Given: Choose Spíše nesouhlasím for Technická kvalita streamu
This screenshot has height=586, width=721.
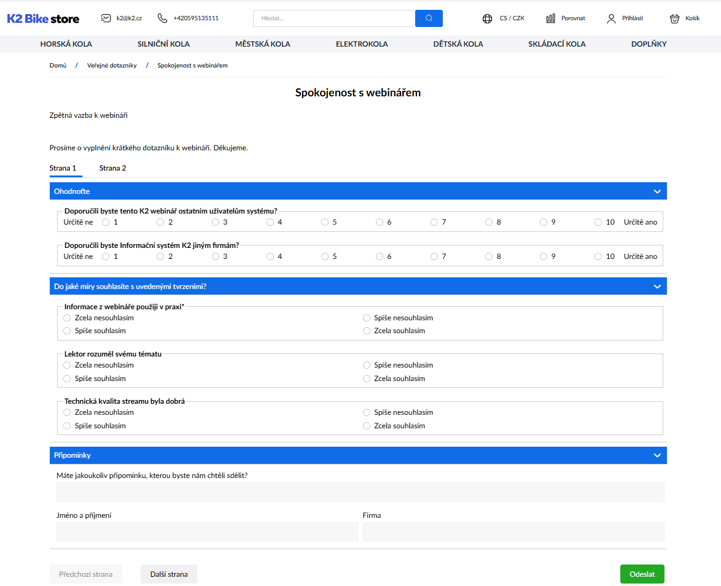Looking at the screenshot, I should (367, 412).
